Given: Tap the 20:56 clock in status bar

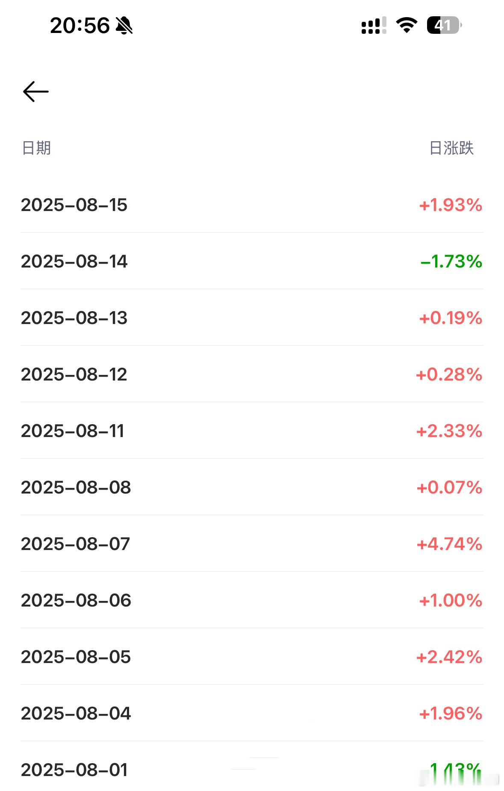Looking at the screenshot, I should click(80, 26).
